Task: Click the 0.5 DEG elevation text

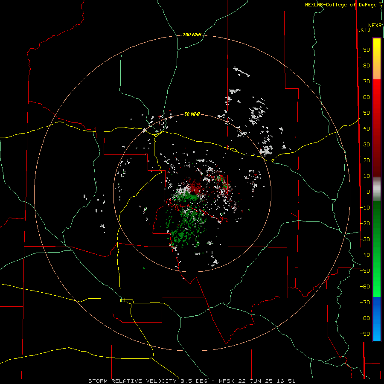Action: click(x=194, y=381)
